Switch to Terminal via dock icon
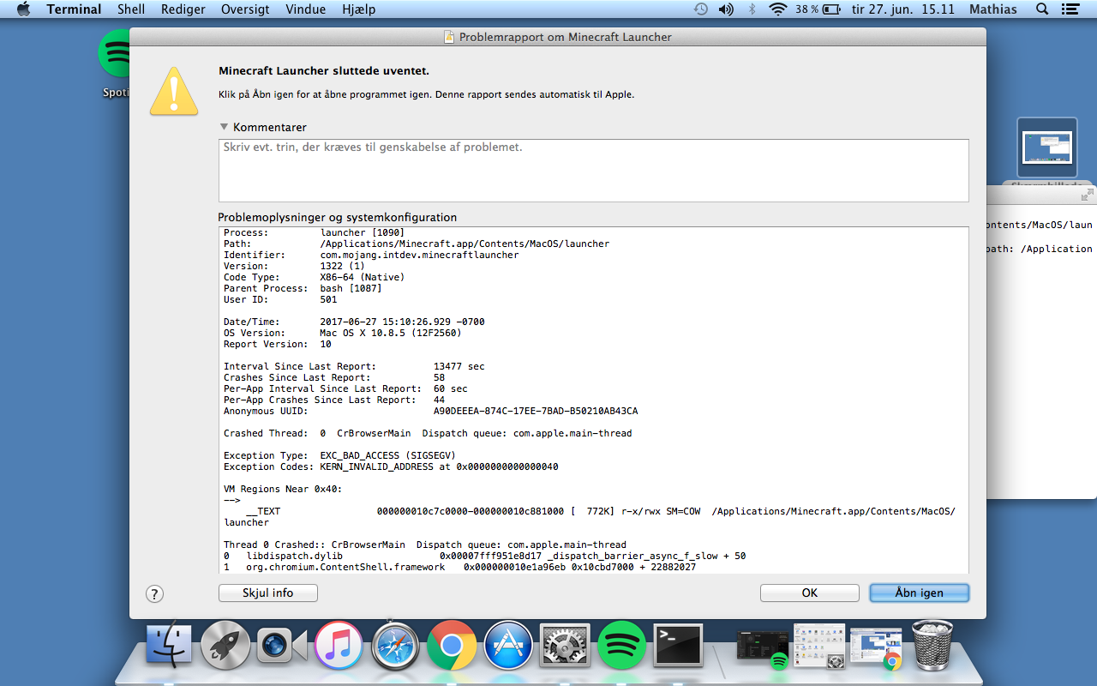Image resolution: width=1097 pixels, height=686 pixels. coord(678,646)
